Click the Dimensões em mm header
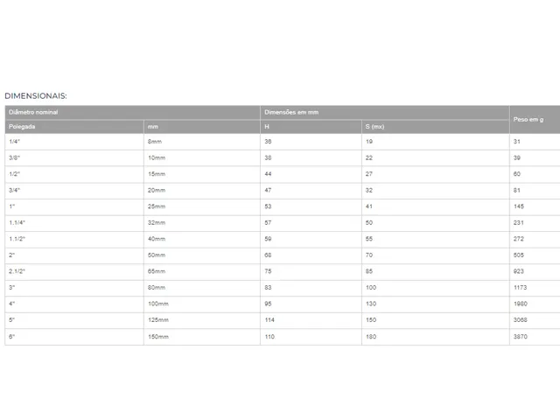This screenshot has width=560, height=420. click(x=385, y=112)
